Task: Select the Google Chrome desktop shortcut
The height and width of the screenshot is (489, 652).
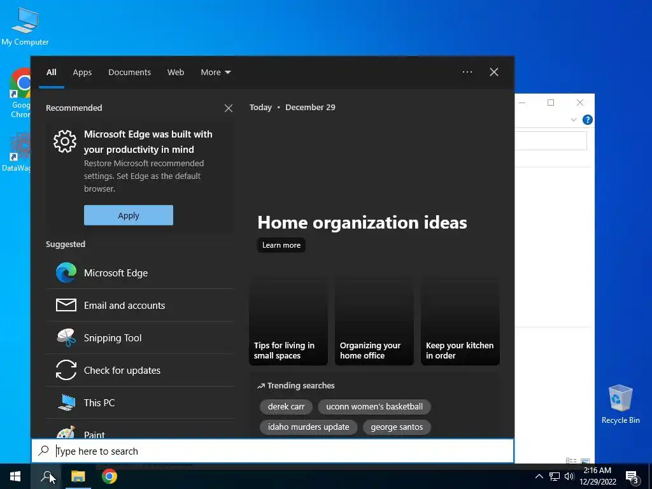Action: 20,93
